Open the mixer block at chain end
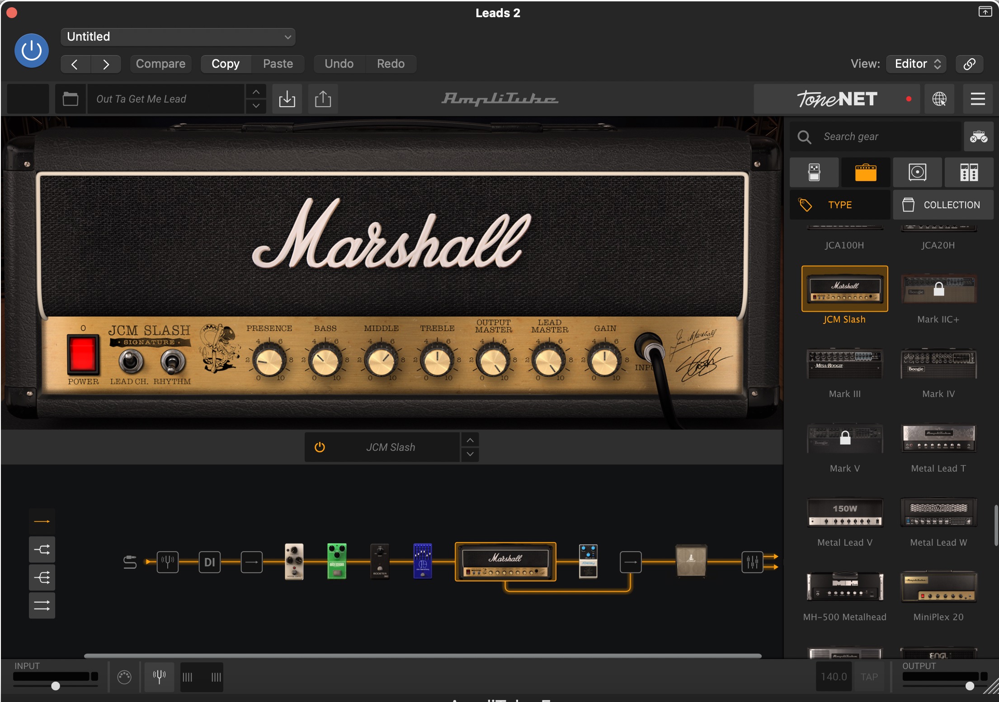The height and width of the screenshot is (702, 999). (752, 562)
